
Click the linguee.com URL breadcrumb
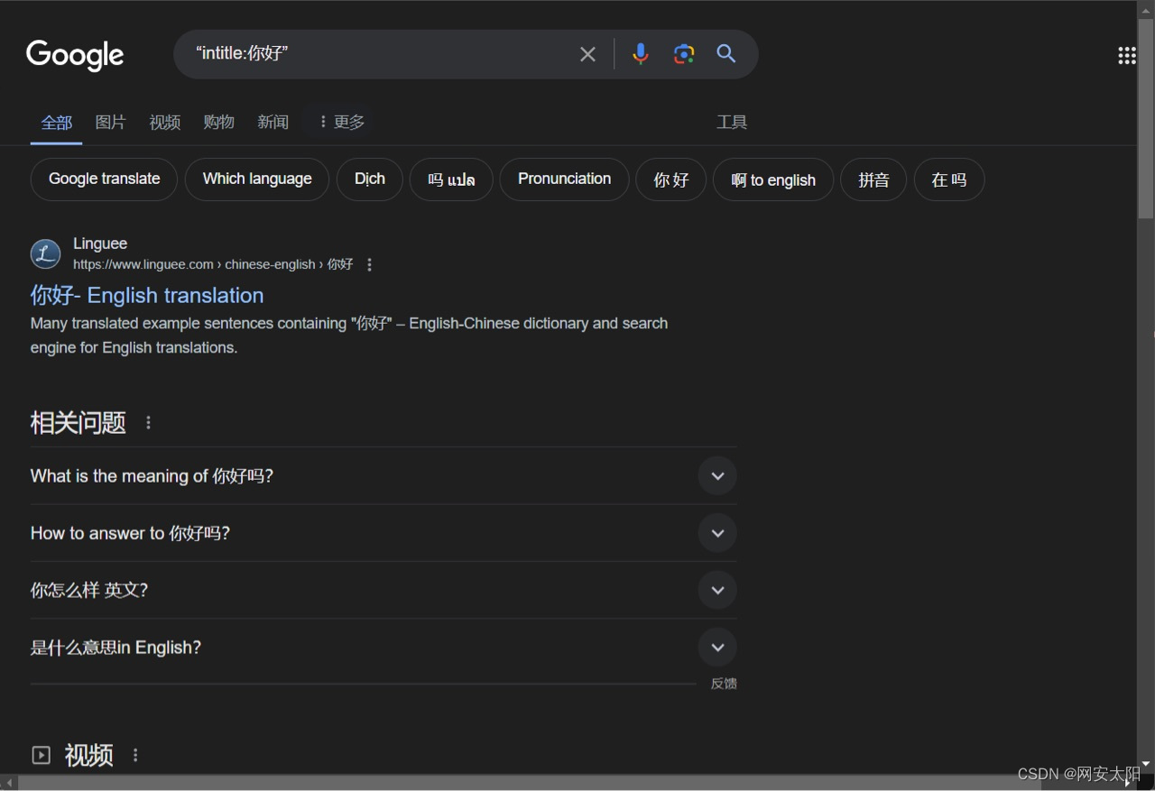click(x=213, y=264)
